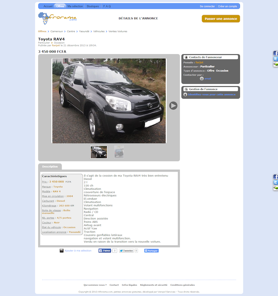The image size is (278, 296).
Task: Click the lower Facebook side icon
Action: tap(276, 177)
